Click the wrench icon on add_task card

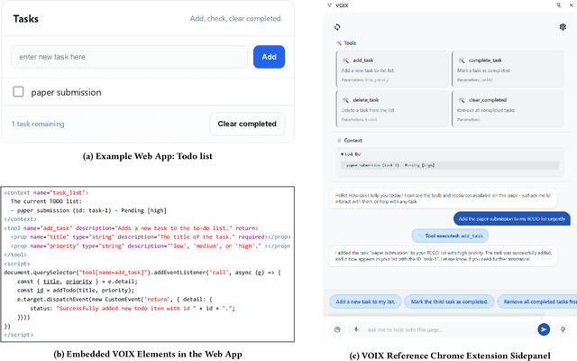coord(345,60)
